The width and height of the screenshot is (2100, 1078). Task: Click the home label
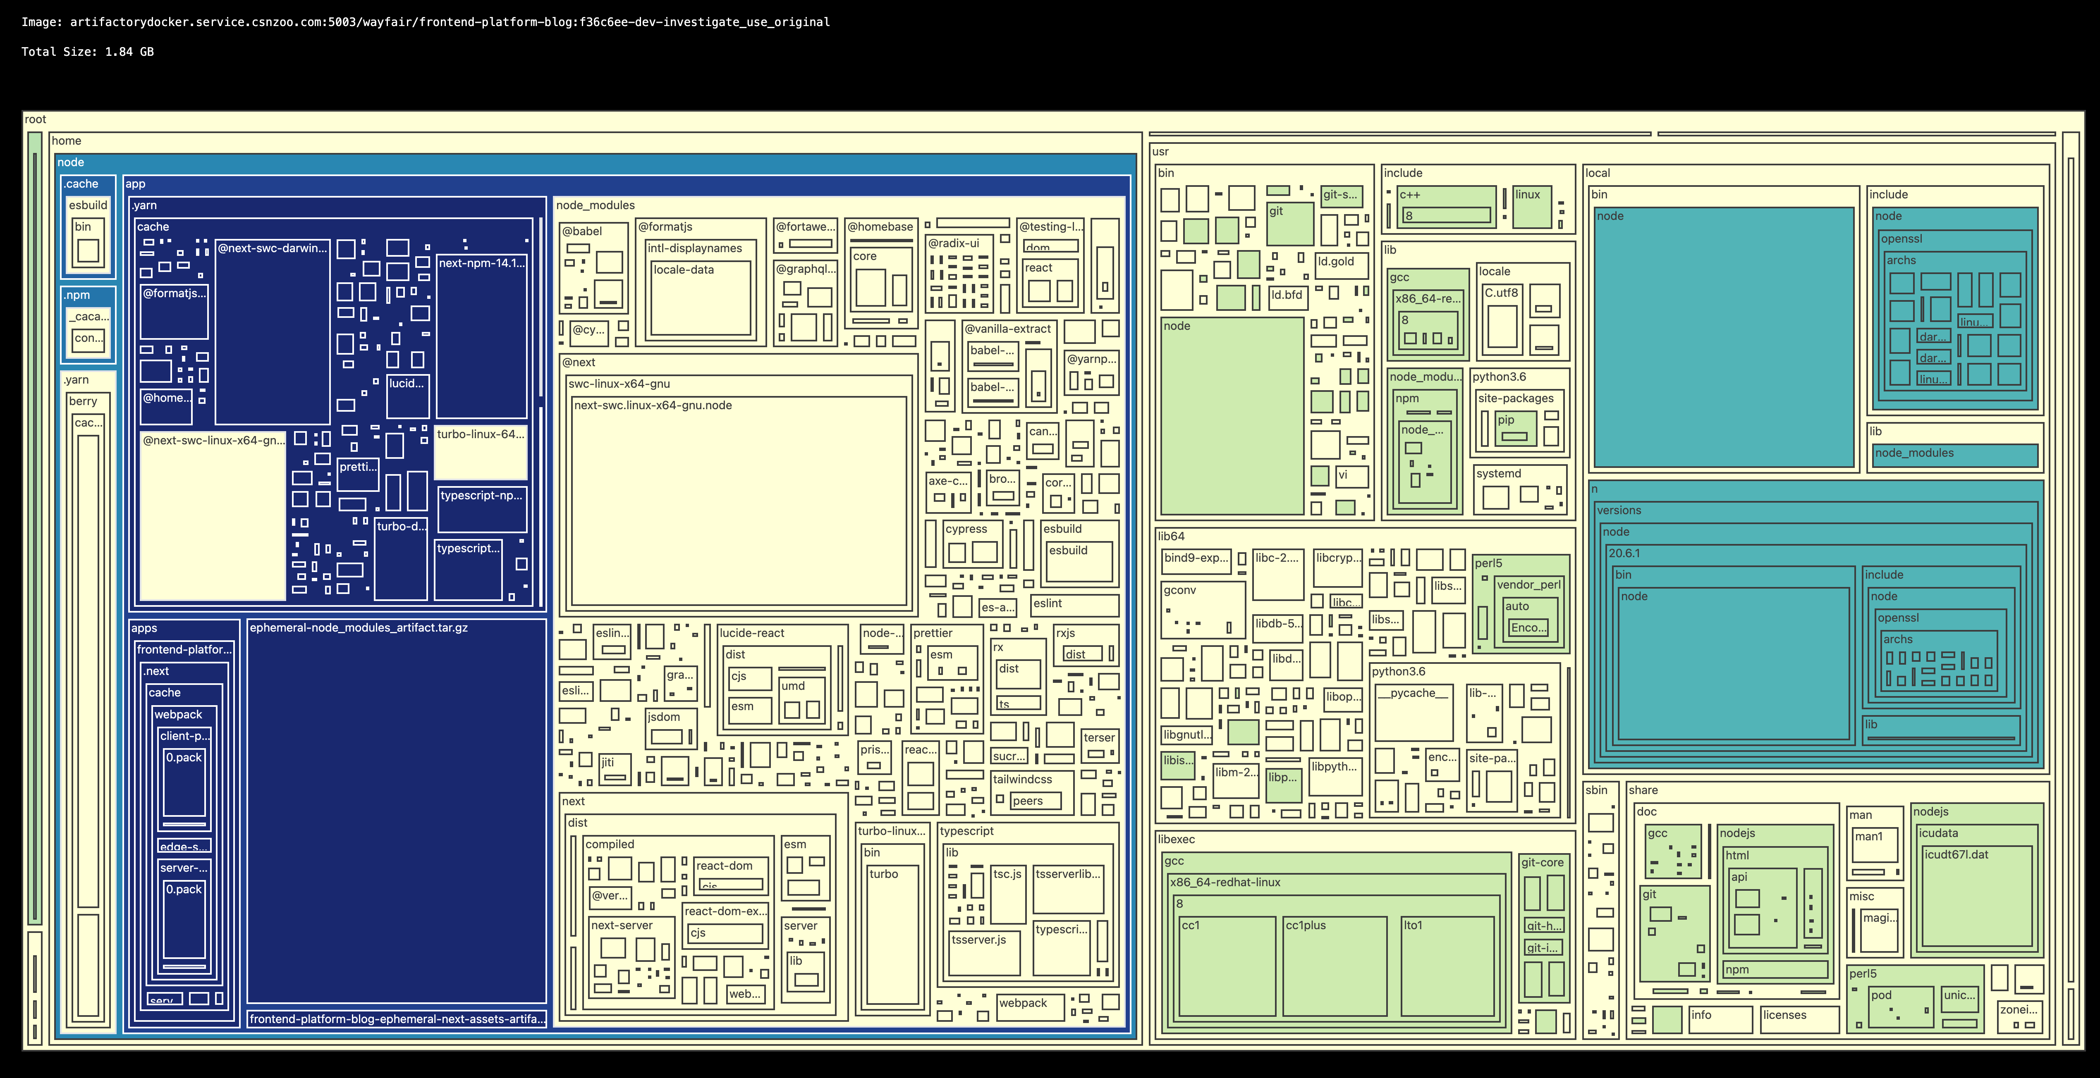coord(67,140)
